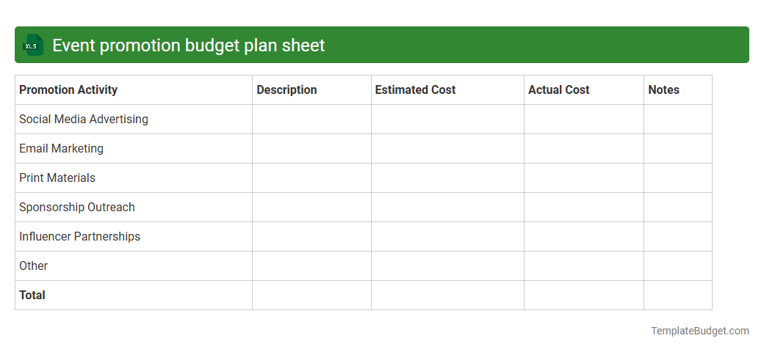The width and height of the screenshot is (764, 352).
Task: Select the 'Event promotion budget plan sheet' title
Action: click(189, 45)
